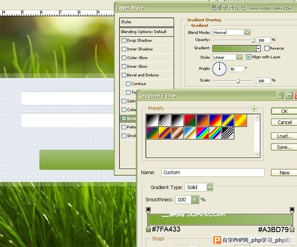Enable Bevel and Emboss style

coord(124,75)
